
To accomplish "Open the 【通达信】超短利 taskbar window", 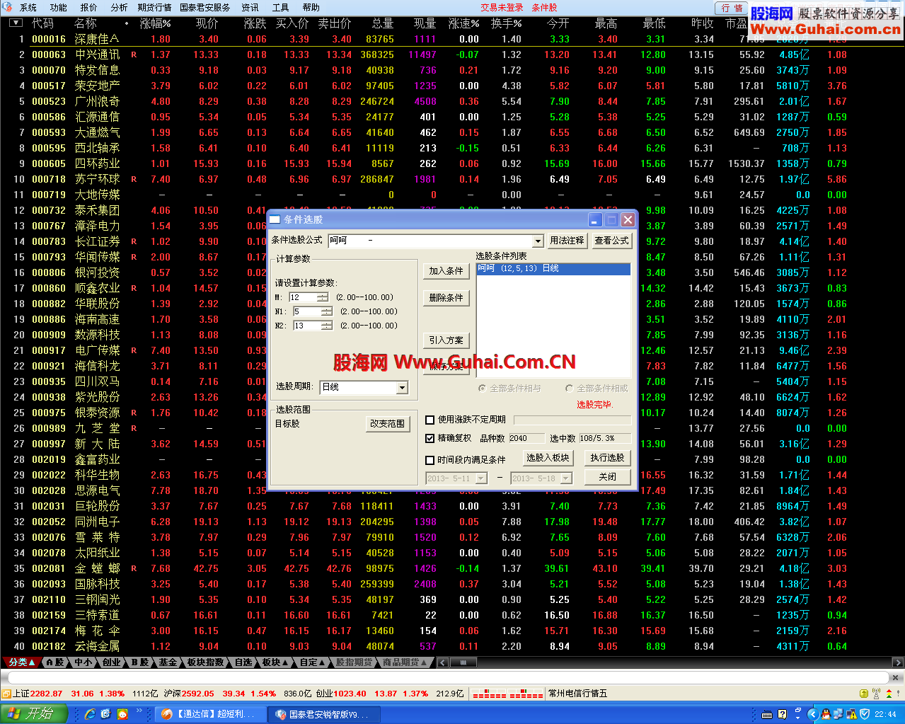I will [210, 714].
